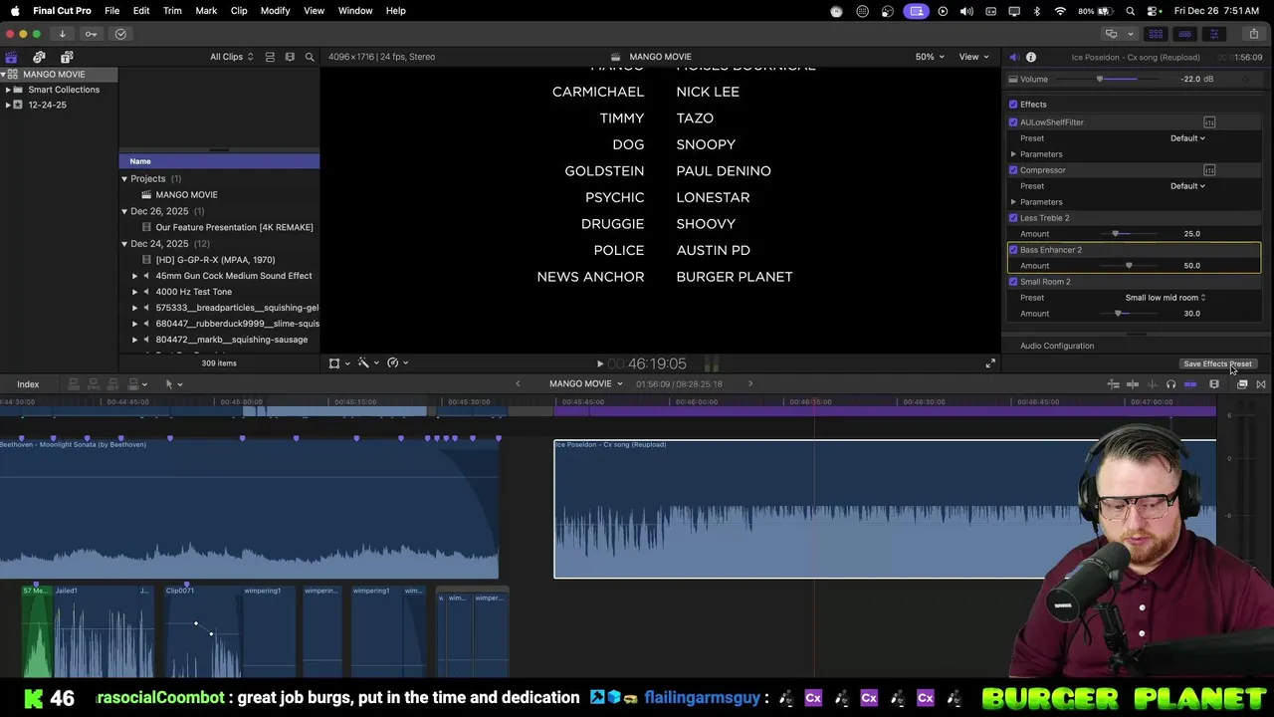Toggle solo headphones icon in timeline
Screen dimensions: 1274x717
coord(1171,384)
